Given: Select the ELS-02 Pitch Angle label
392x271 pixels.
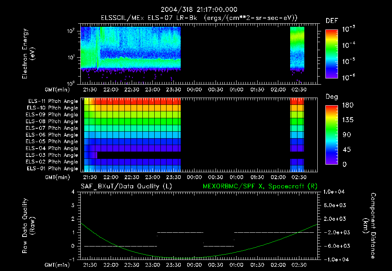Looking at the screenshot, I should (x=52, y=162).
